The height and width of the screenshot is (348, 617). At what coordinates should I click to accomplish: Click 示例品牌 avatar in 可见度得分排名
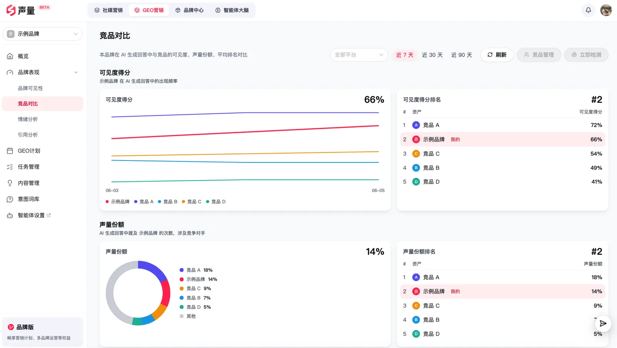click(416, 139)
